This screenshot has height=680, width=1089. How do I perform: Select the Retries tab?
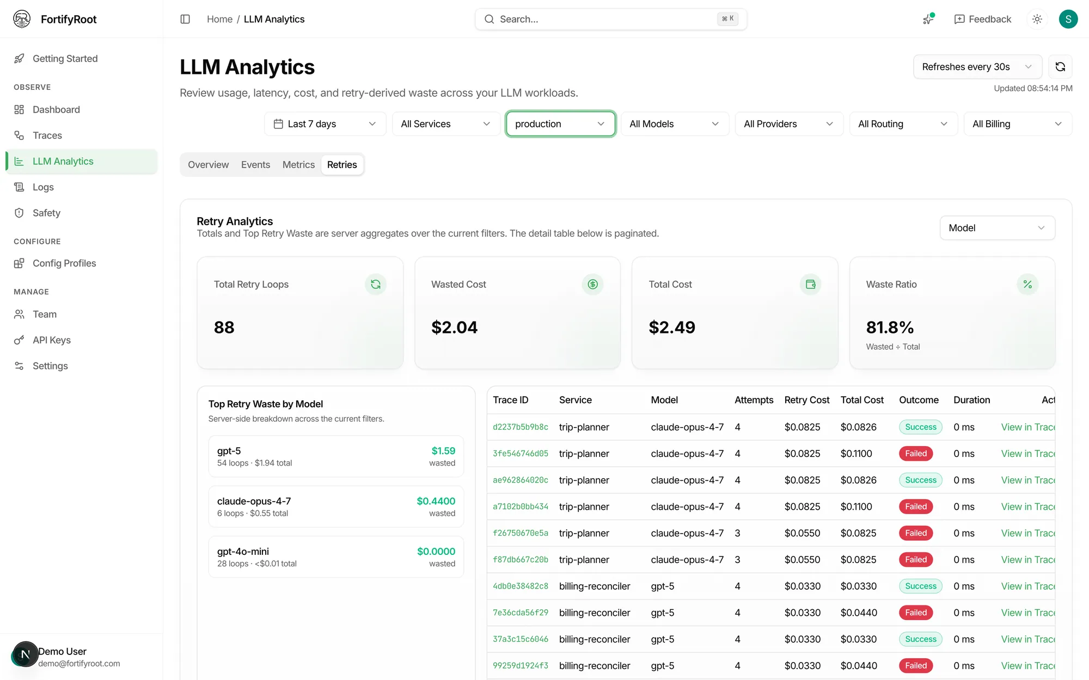(342, 165)
